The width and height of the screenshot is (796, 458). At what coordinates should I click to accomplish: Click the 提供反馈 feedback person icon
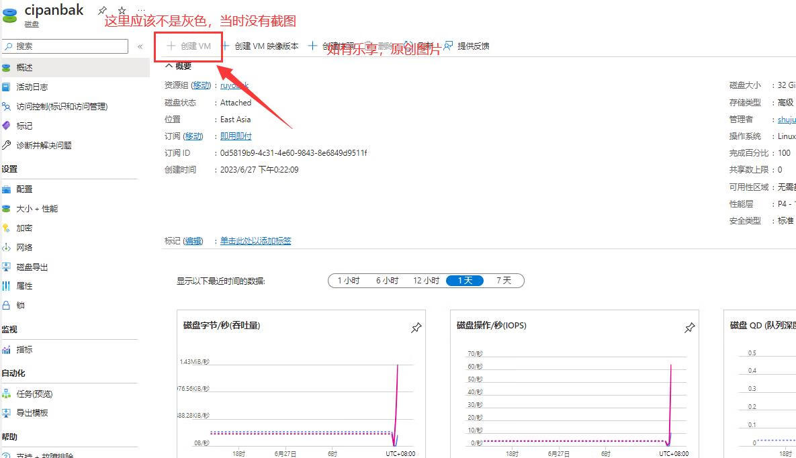click(448, 46)
